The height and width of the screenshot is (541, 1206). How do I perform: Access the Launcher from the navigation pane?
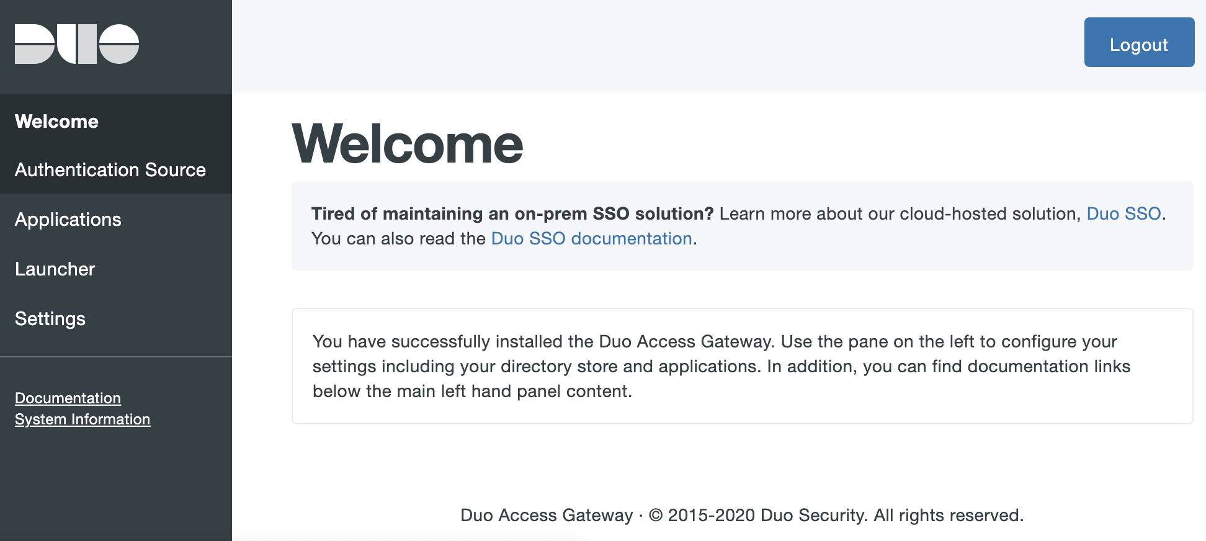[55, 269]
